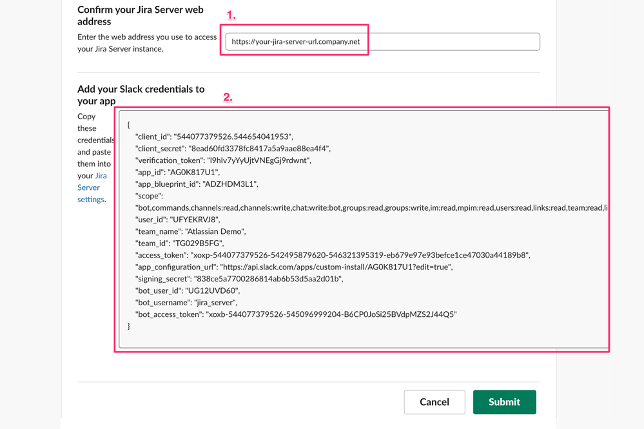Viewport: 644px width, 429px height.
Task: Open the Jira Server settings link
Action: tap(92, 187)
